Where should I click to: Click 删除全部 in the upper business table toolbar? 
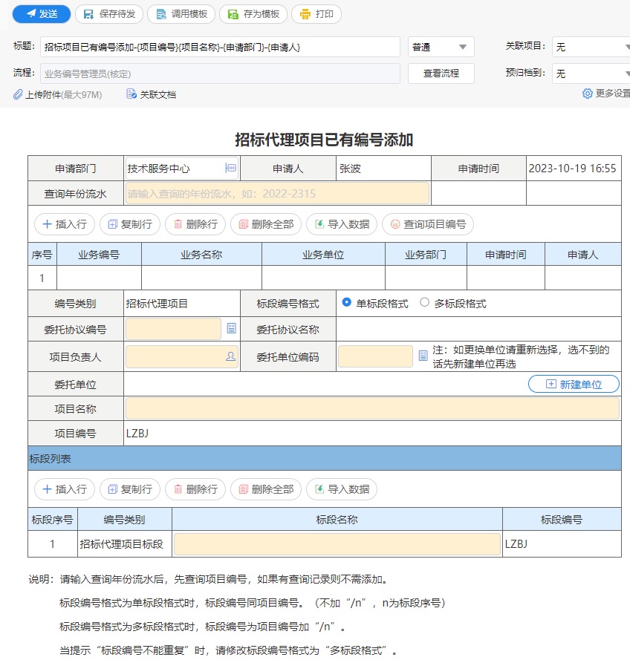pos(266,224)
